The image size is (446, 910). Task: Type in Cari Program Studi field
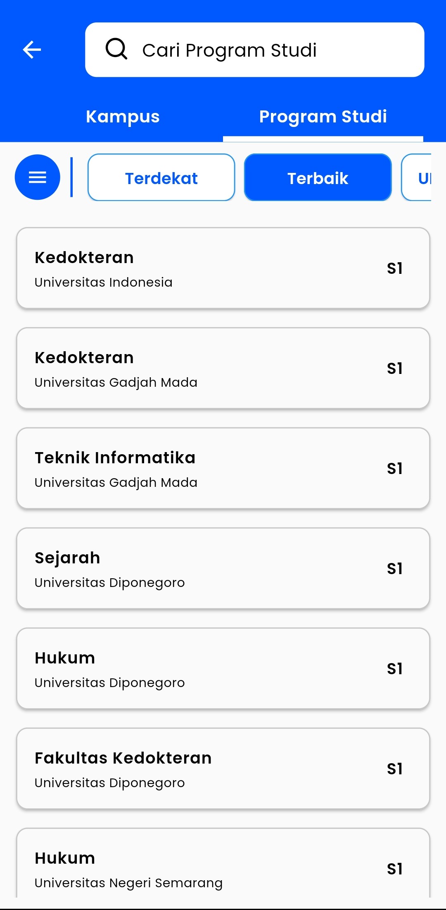(x=264, y=50)
